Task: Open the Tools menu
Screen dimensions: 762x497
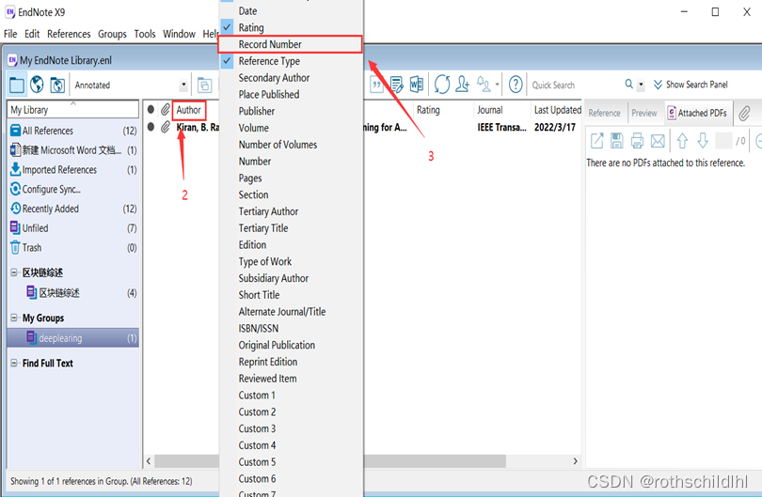Action: pyautogui.click(x=145, y=34)
